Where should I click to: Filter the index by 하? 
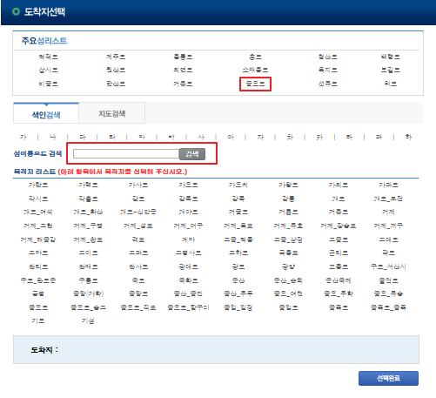[x=408, y=137]
